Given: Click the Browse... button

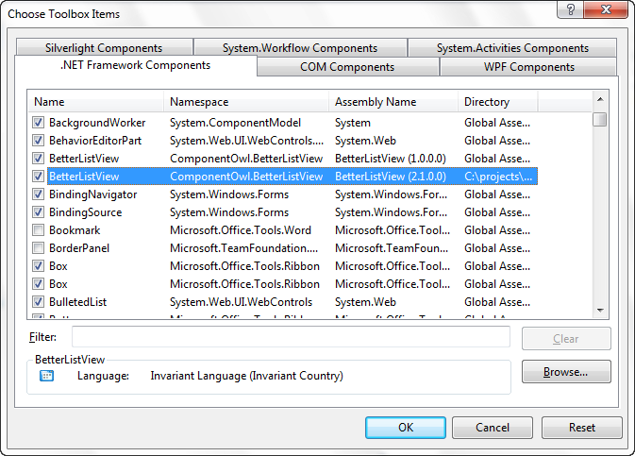Looking at the screenshot, I should coord(566,372).
